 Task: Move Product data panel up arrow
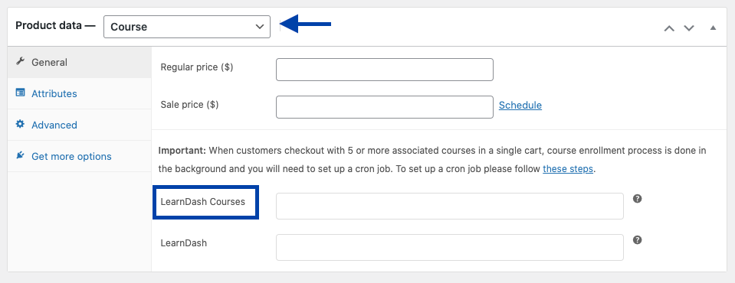pyautogui.click(x=669, y=28)
